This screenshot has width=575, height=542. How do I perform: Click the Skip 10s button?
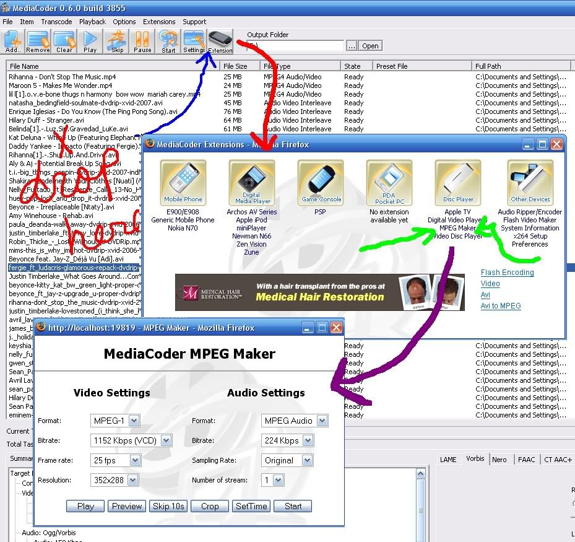(168, 506)
